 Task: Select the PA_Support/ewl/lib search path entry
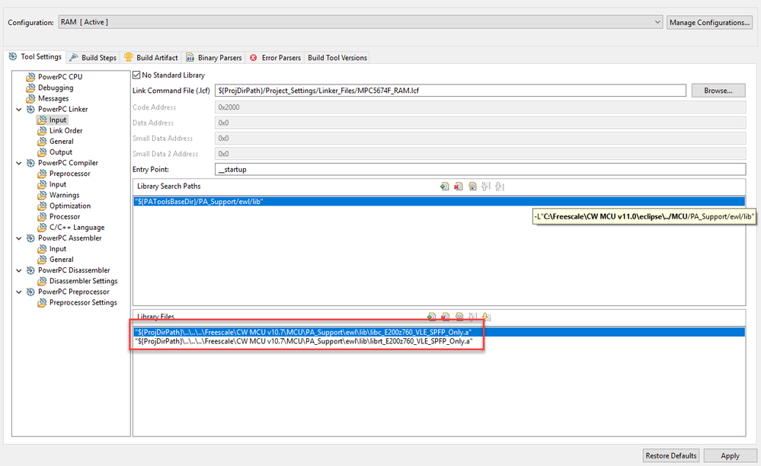(x=440, y=201)
